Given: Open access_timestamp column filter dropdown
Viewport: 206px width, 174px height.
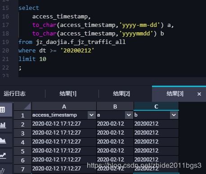Looking at the screenshot, I should 91,115.
